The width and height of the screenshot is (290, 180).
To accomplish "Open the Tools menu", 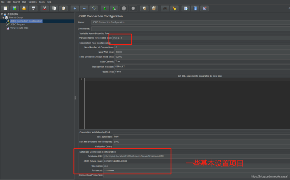I will 42,2.
